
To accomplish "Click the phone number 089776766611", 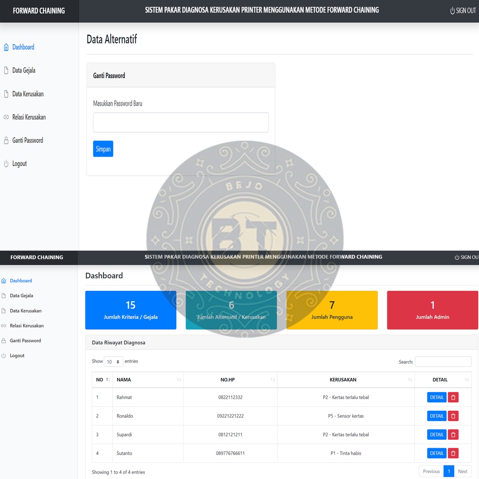I will click(x=230, y=453).
